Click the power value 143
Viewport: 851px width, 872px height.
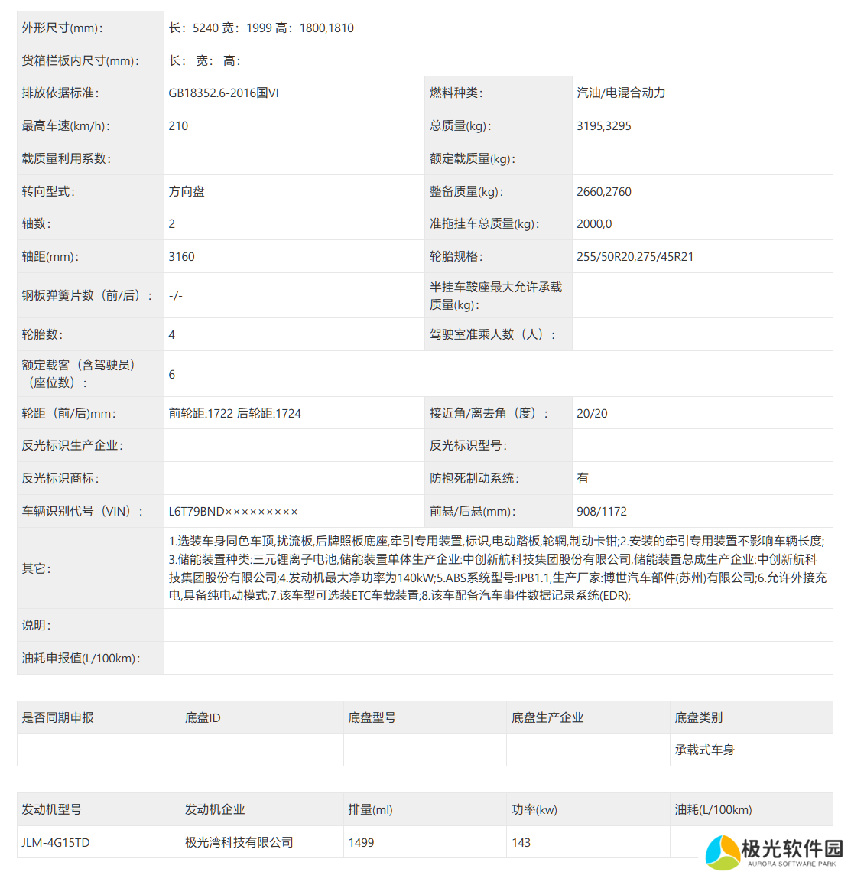tap(521, 842)
